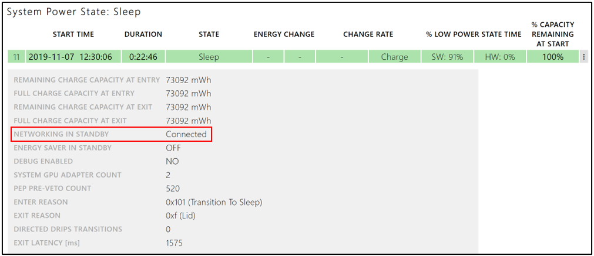Image resolution: width=594 pixels, height=256 pixels.
Task: Click the System Power State: Sleep heading
Action: click(x=73, y=12)
